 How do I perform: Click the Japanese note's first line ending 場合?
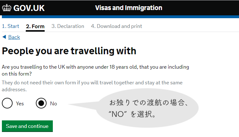[x=148, y=103]
